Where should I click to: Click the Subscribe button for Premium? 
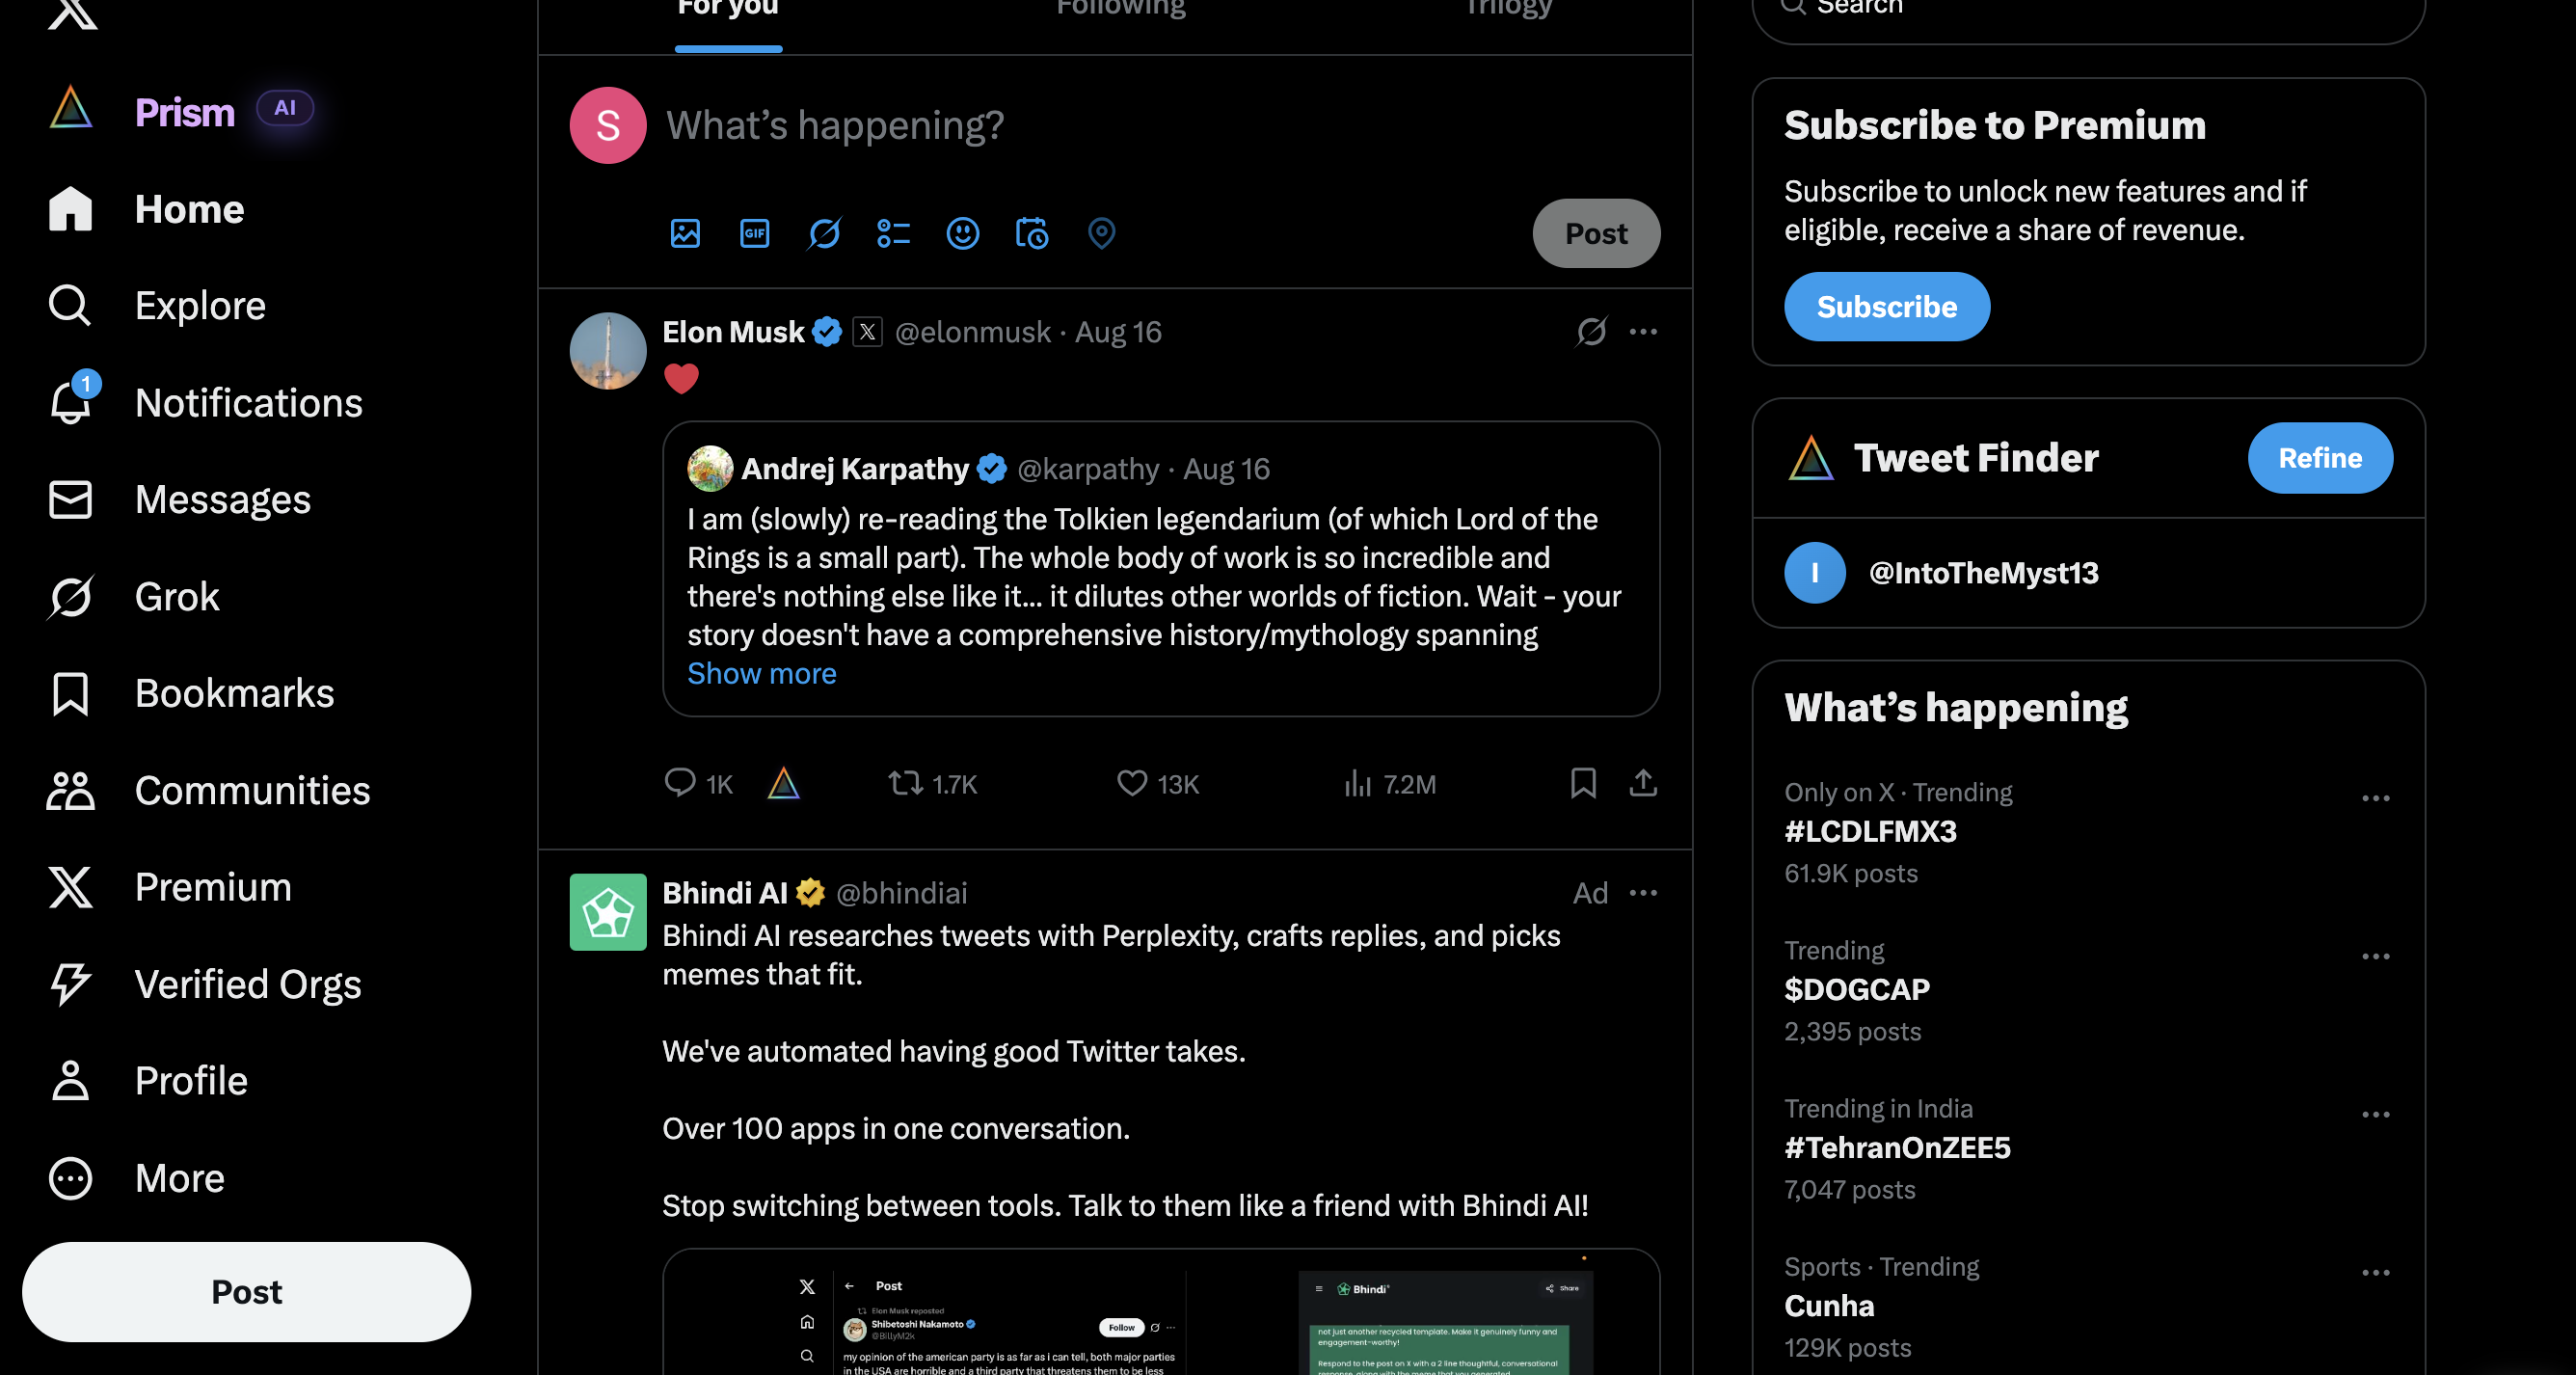(x=1886, y=307)
